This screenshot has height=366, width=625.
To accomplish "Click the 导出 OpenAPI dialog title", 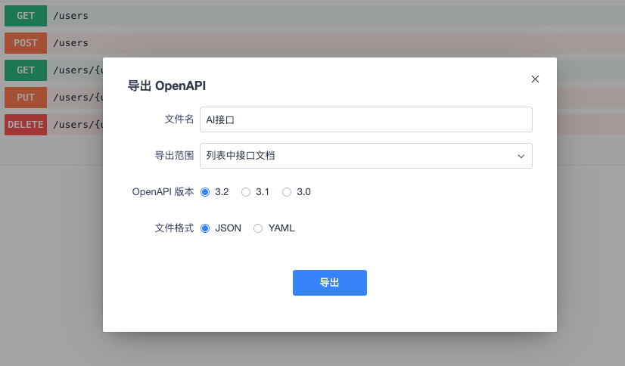I will tap(166, 85).
